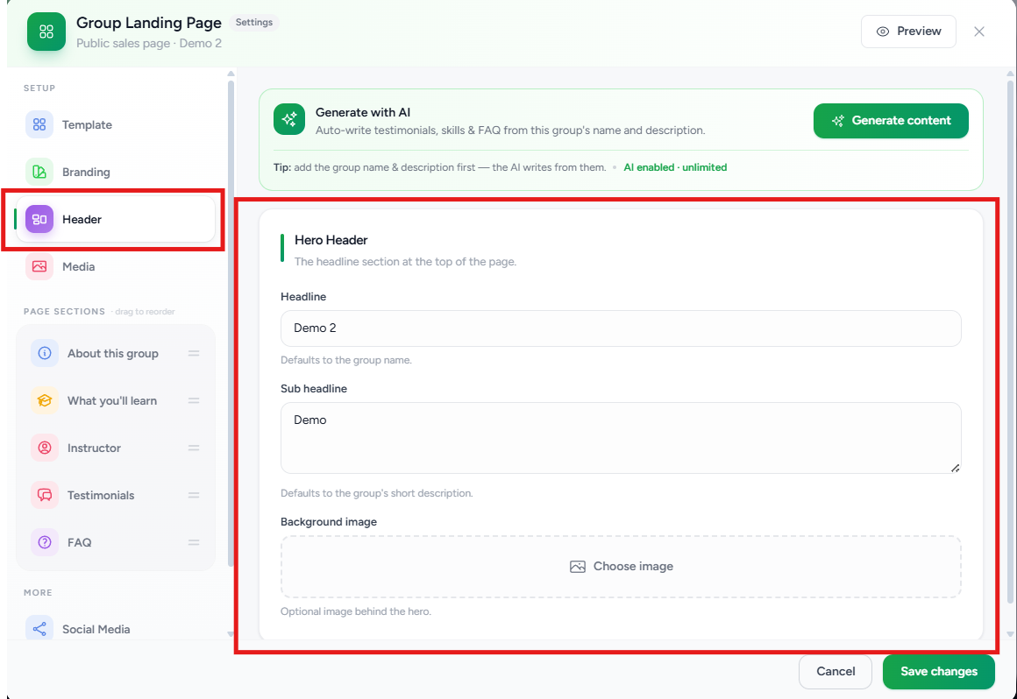
Task: Select About this group page section
Action: 116,353
